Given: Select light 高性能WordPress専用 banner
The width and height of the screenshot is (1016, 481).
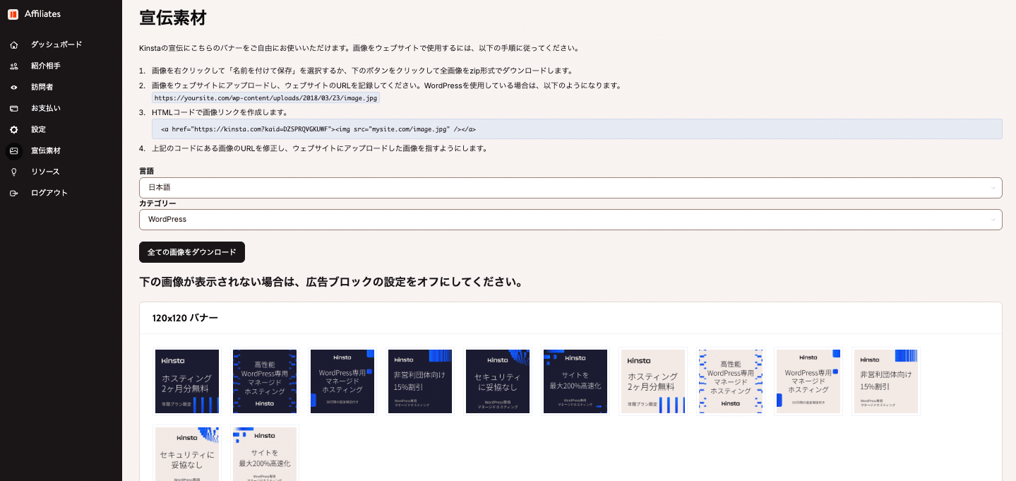Looking at the screenshot, I should tap(731, 381).
